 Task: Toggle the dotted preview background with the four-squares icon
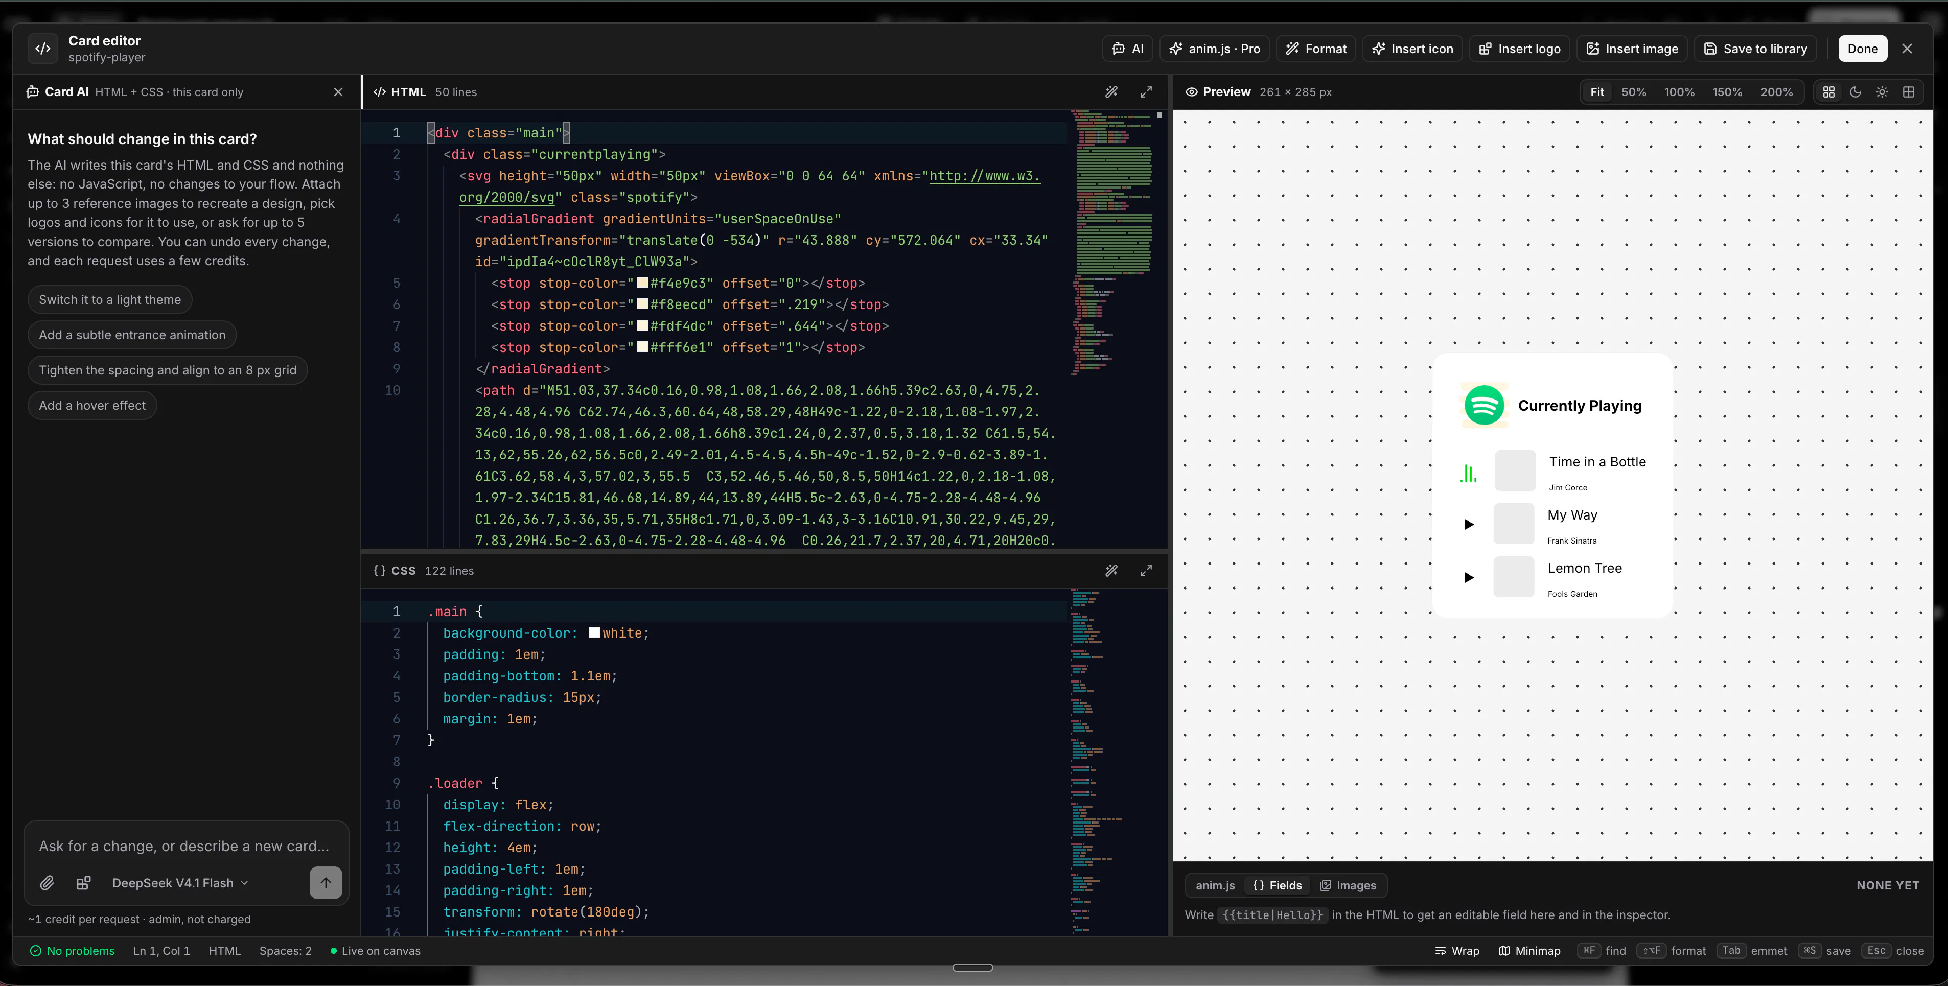click(1828, 91)
